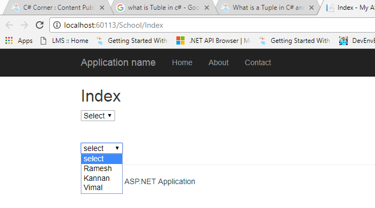Click the browser forward arrow
Screen dimensions: 375x208
point(24,25)
